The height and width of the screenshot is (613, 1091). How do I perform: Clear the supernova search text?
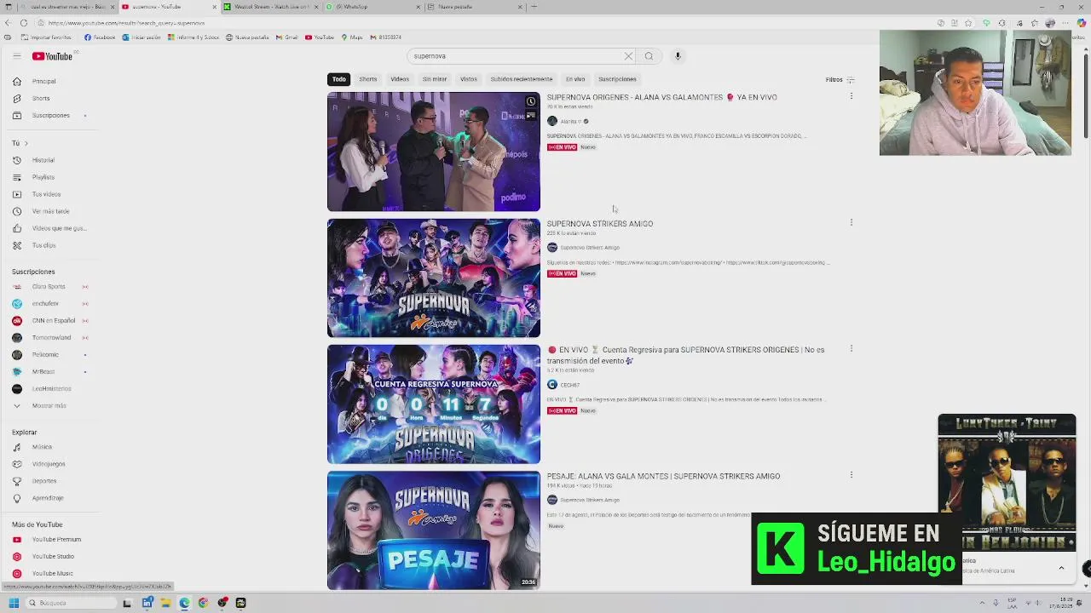click(x=628, y=56)
